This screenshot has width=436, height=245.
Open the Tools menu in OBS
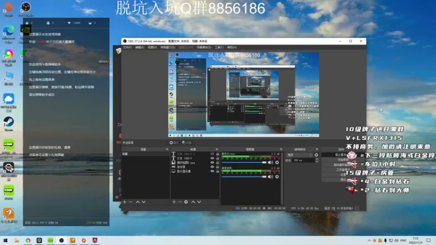(x=219, y=47)
